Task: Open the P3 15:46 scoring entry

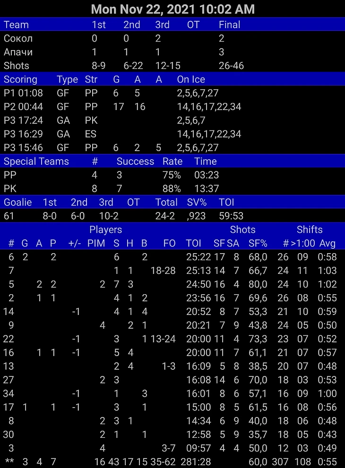Action: [x=172, y=148]
